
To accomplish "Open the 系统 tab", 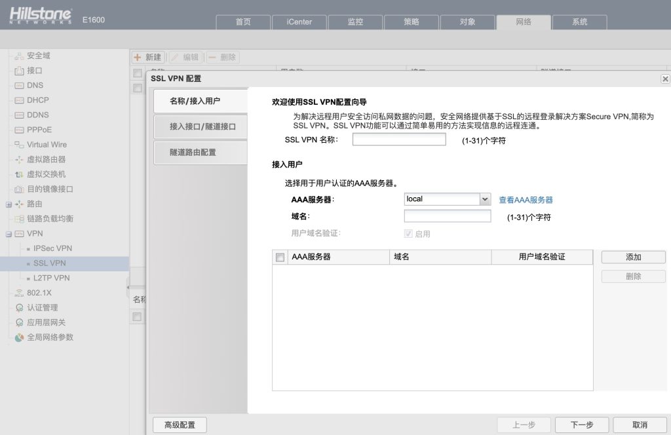I will pyautogui.click(x=579, y=22).
